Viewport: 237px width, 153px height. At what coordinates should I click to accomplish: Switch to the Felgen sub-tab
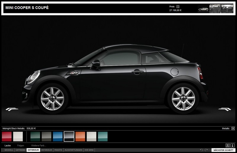click(20, 145)
